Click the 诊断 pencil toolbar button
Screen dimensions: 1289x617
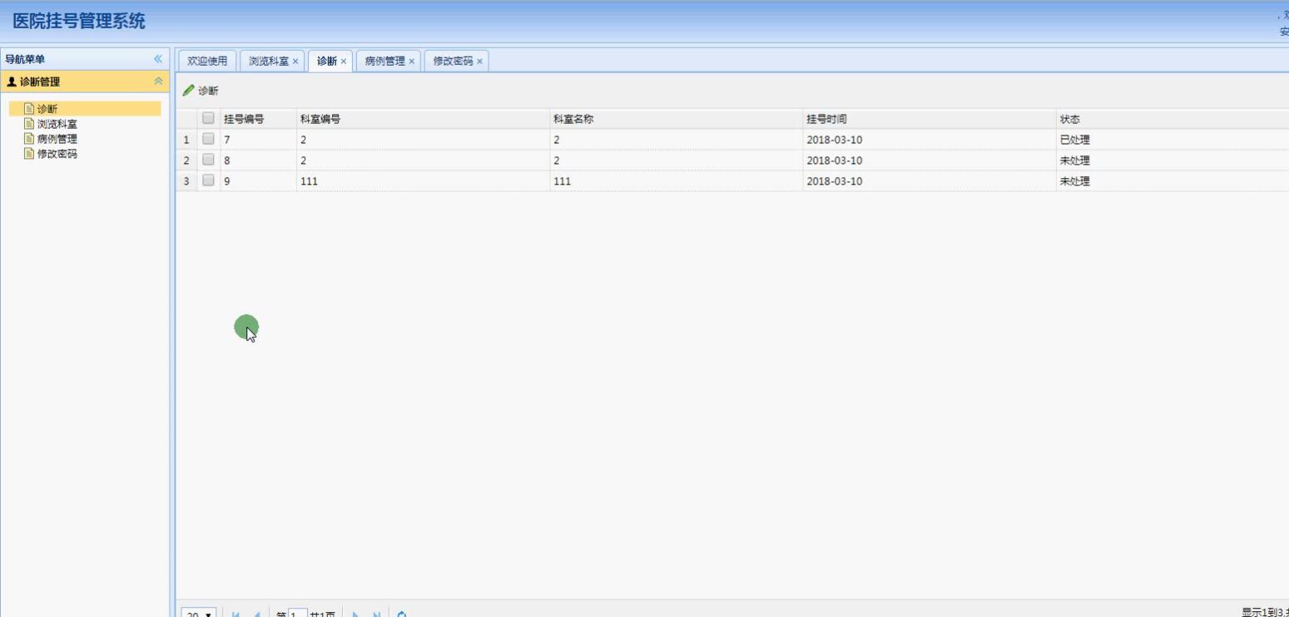pos(201,91)
